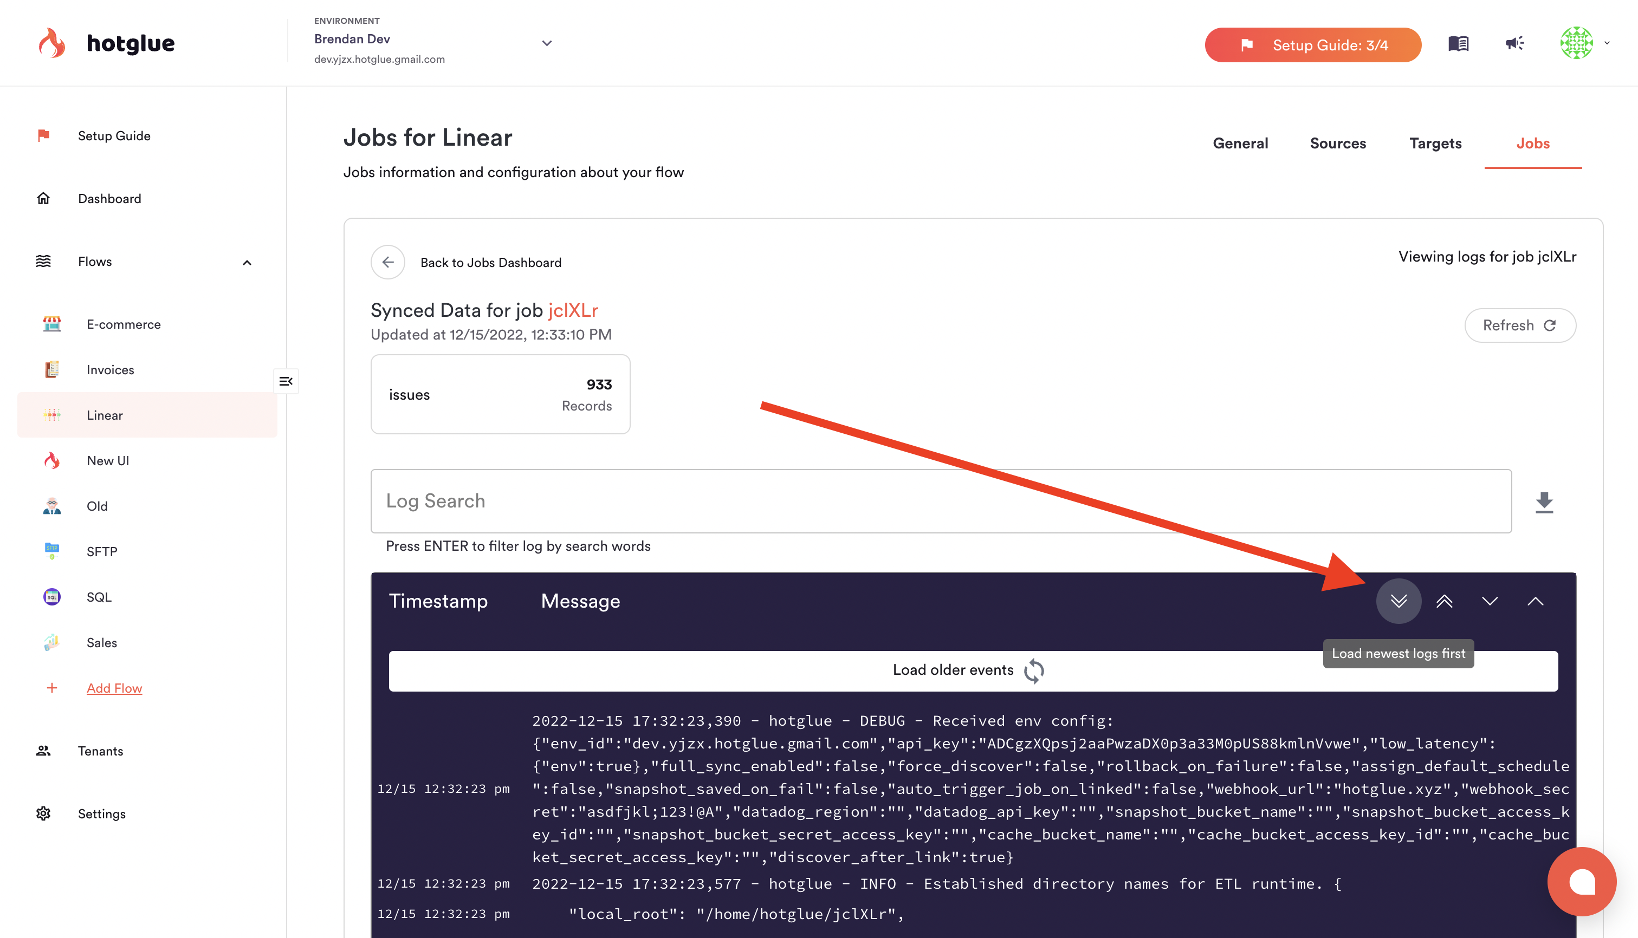
Task: Switch to the Targets tab
Action: point(1435,143)
